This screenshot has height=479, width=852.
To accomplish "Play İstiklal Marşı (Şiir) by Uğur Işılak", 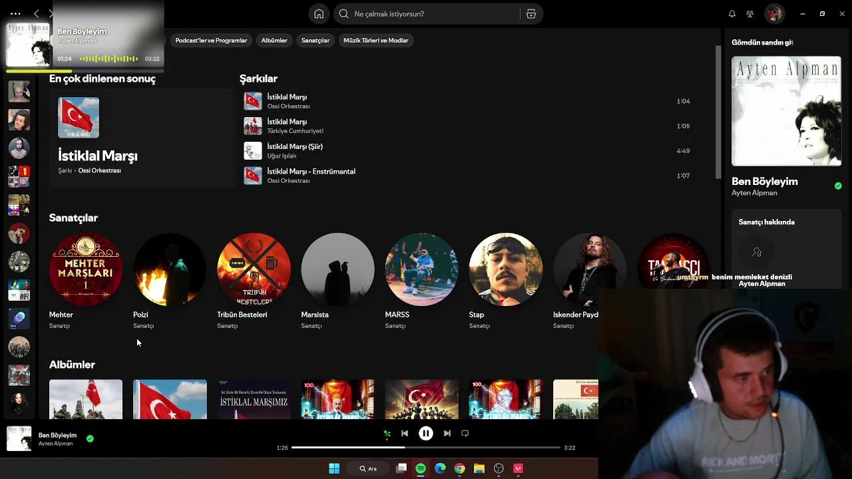I will [469, 151].
